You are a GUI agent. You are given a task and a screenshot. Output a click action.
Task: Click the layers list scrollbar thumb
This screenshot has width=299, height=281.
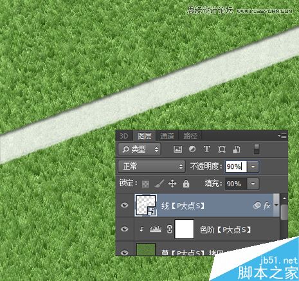pyautogui.click(x=284, y=212)
